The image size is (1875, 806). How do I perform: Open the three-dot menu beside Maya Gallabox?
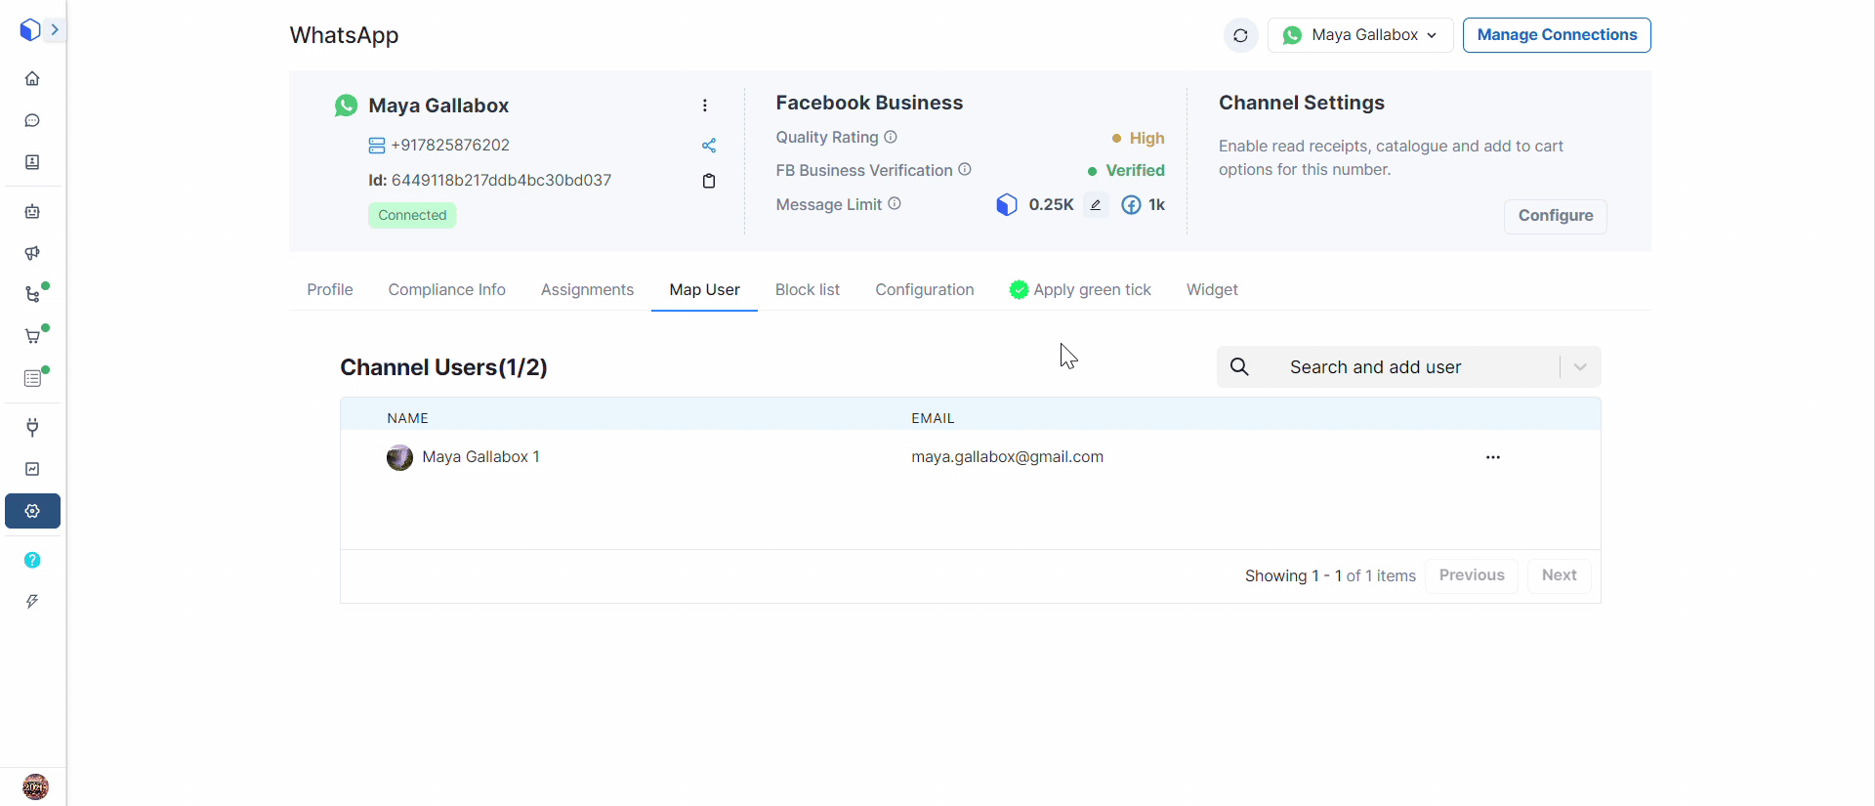[705, 106]
